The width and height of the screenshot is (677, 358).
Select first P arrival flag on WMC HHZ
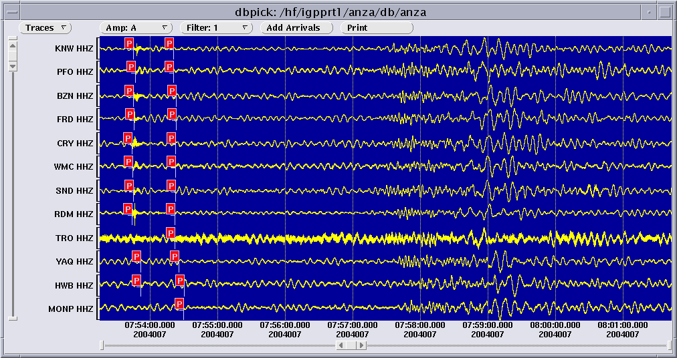coord(128,162)
